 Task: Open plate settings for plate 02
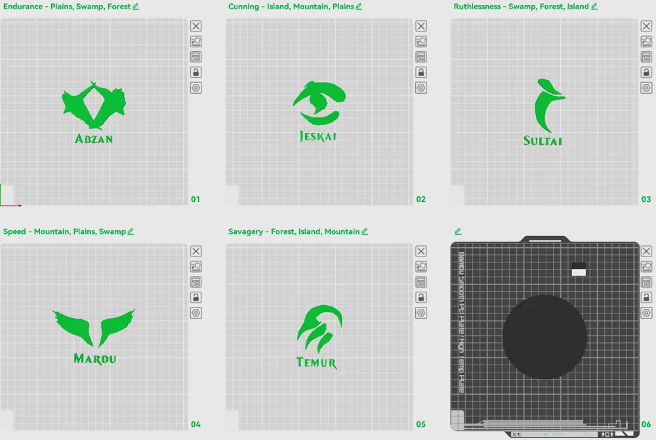pos(421,88)
